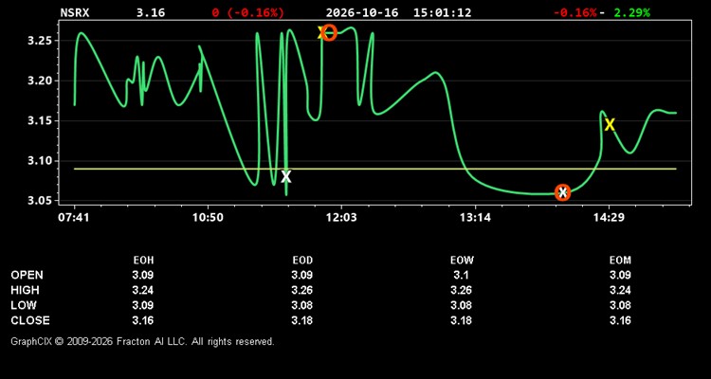The height and width of the screenshot is (379, 711).
Task: Click the 3.25 price axis label
Action: pos(41,41)
